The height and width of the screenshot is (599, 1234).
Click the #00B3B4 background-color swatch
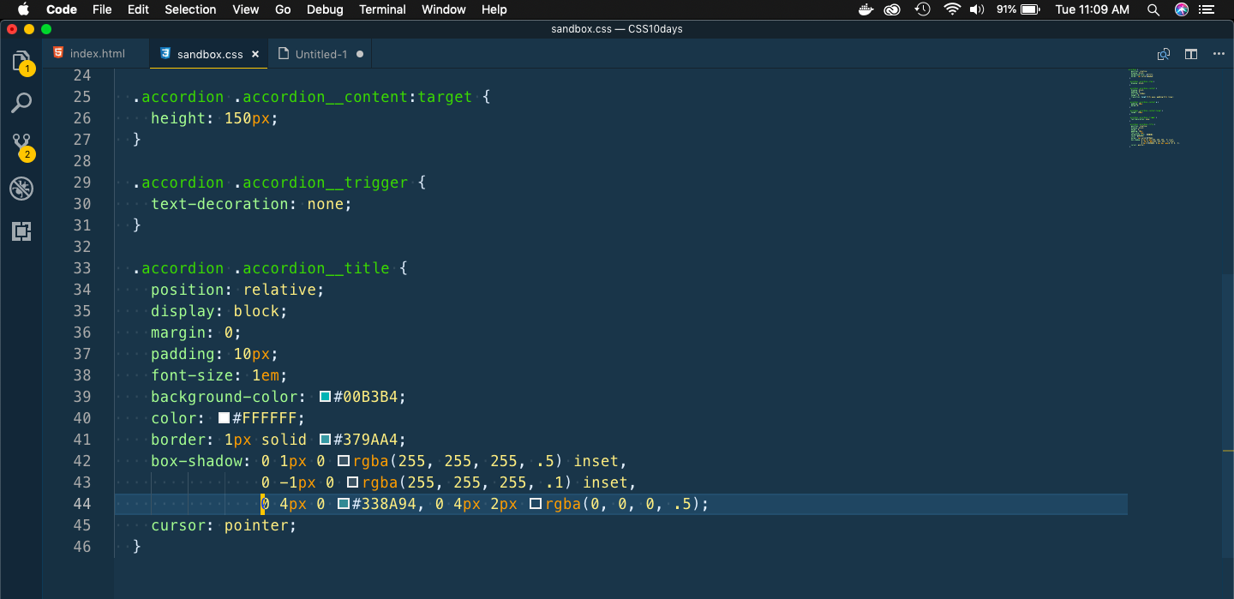(x=326, y=397)
